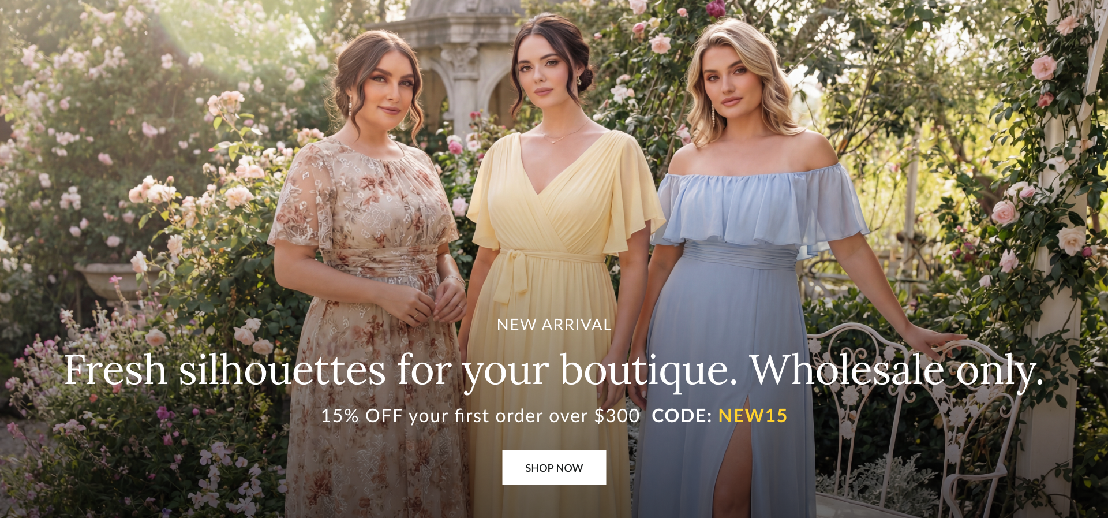Click the model in floral lace dress
Image resolution: width=1108 pixels, height=518 pixels.
click(x=369, y=277)
